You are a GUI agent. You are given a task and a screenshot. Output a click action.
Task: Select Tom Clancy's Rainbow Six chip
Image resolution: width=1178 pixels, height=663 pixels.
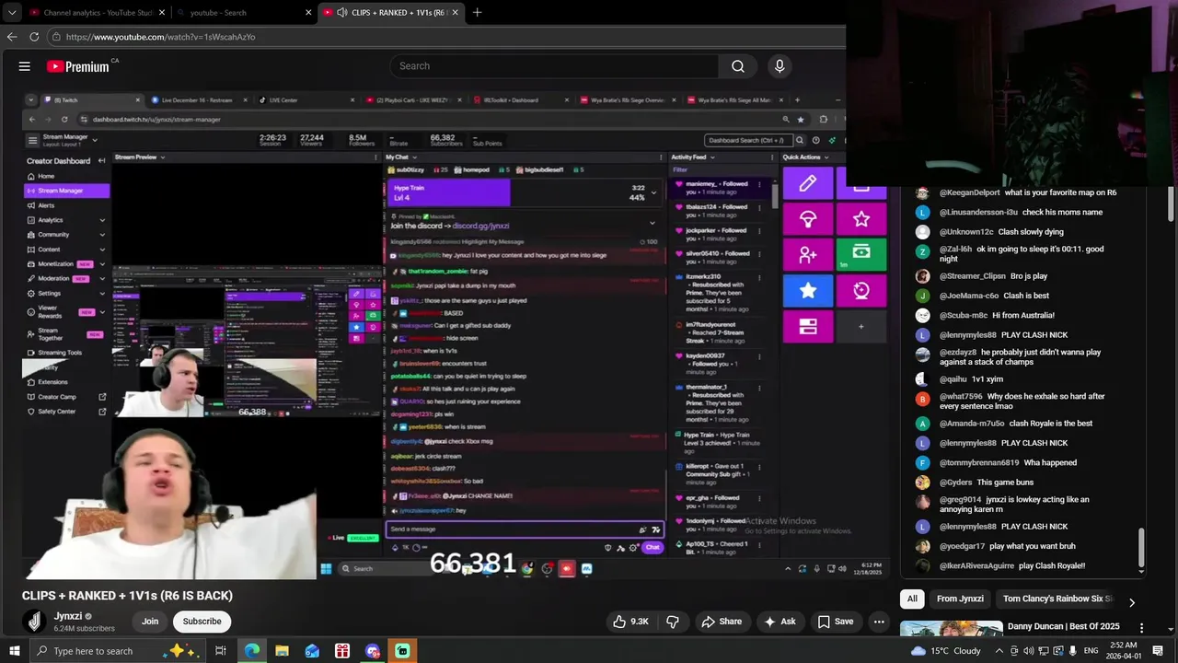(x=1057, y=599)
